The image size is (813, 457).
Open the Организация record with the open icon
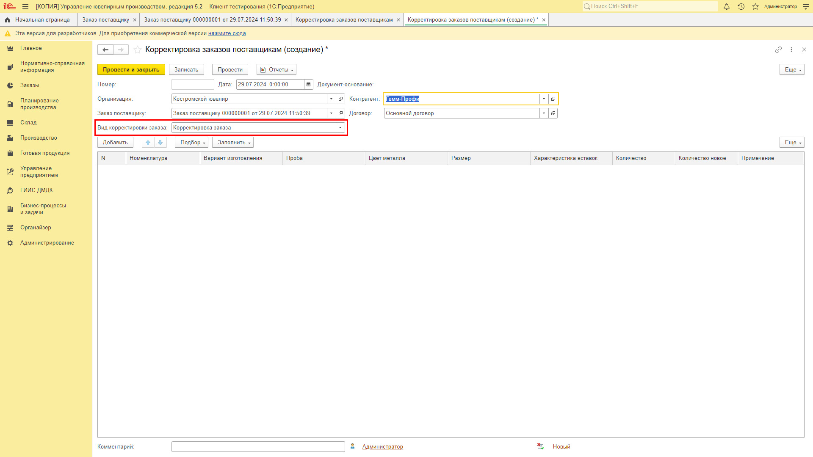tap(341, 99)
